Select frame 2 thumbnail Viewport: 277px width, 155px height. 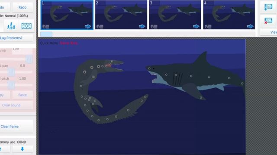pyautogui.click(x=121, y=15)
